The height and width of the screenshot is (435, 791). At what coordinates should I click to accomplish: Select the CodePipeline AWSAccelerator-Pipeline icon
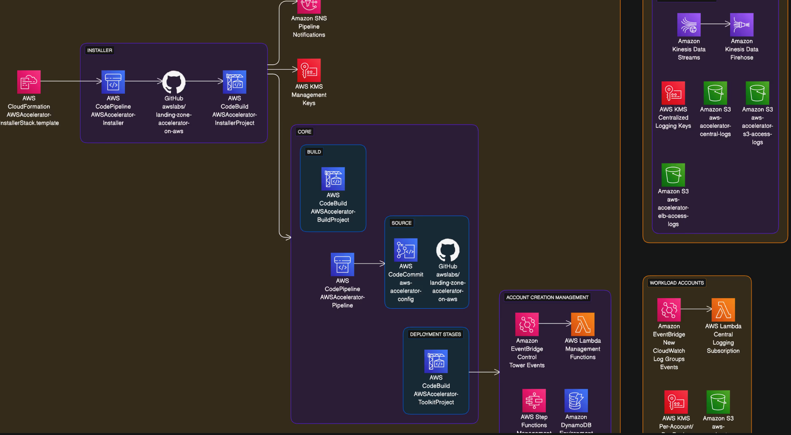342,264
